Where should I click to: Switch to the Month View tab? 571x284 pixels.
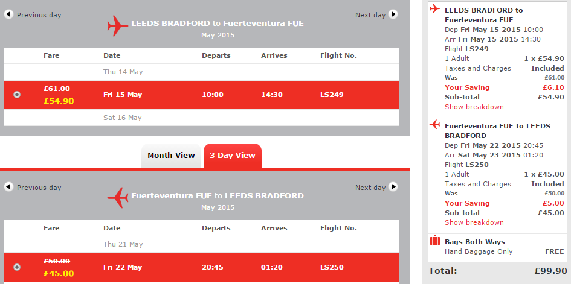[x=171, y=156]
